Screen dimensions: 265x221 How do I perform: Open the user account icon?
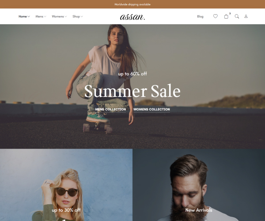point(246,16)
